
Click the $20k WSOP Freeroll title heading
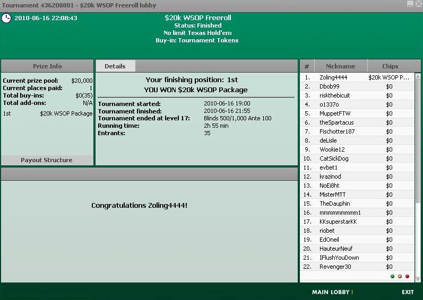pyautogui.click(x=198, y=18)
